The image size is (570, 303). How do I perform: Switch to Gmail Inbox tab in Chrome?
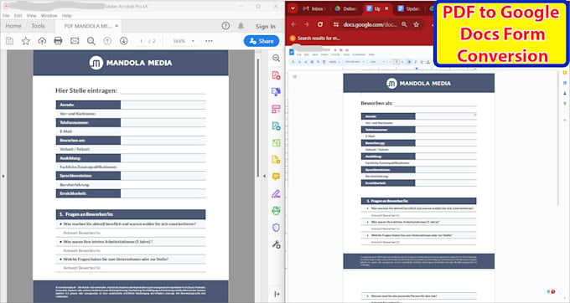tap(313, 8)
